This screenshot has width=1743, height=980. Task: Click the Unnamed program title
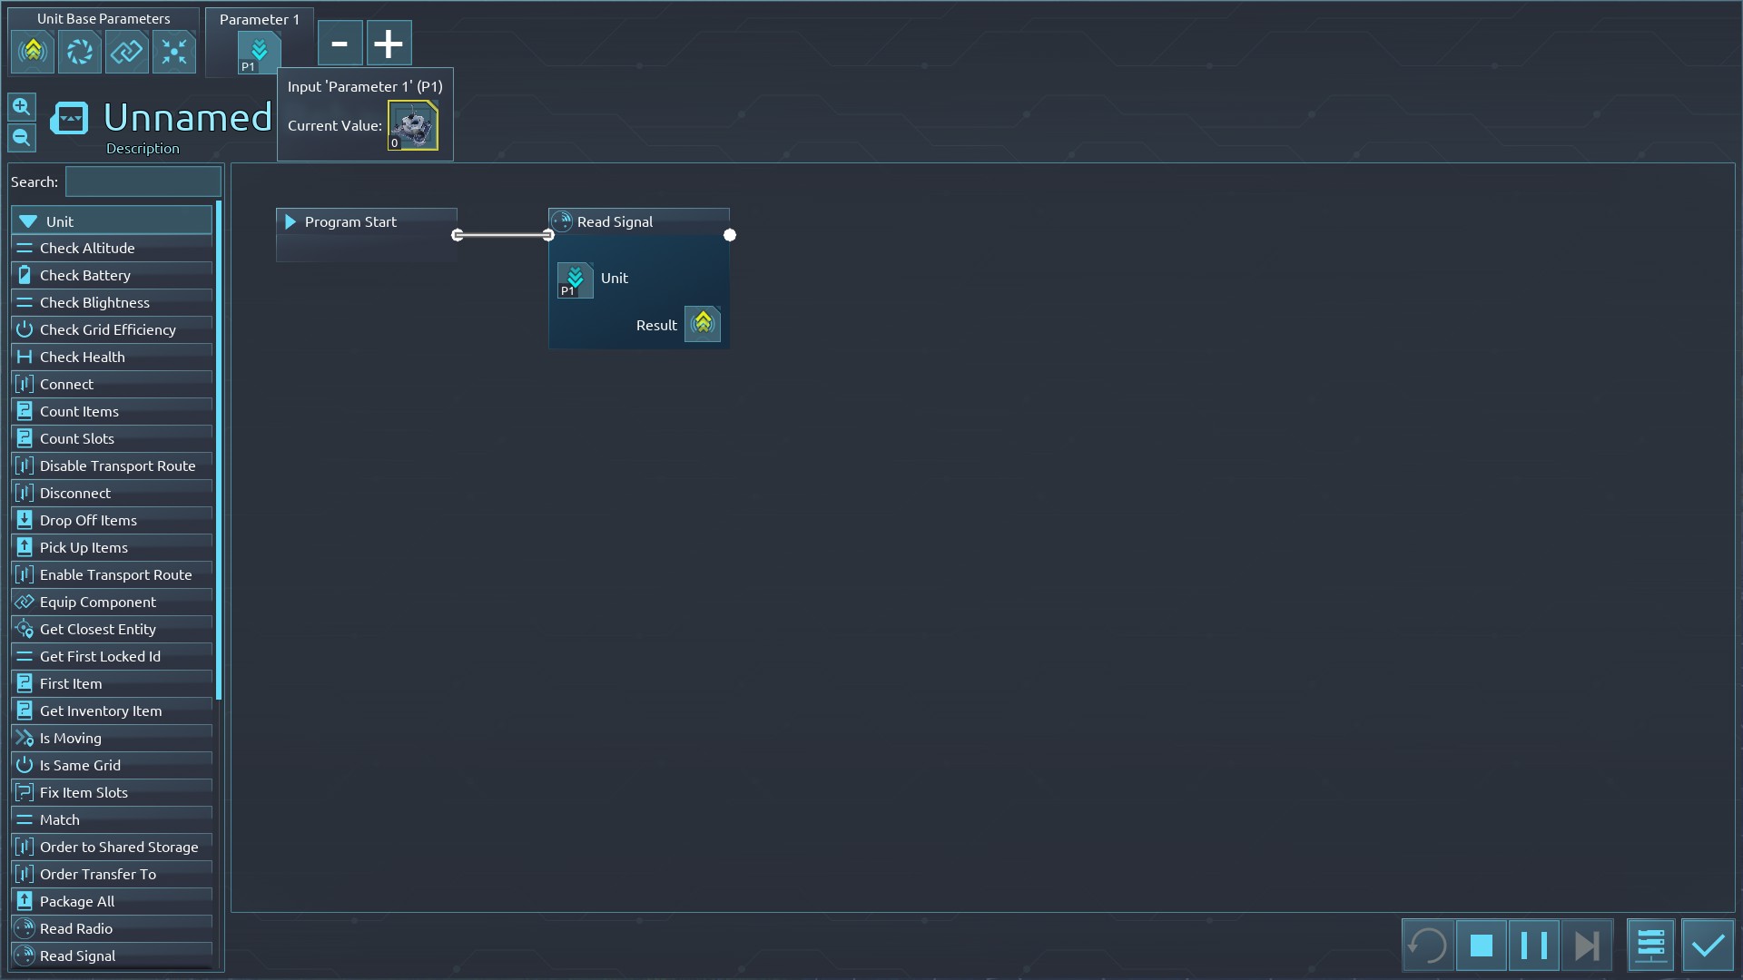[x=187, y=118]
